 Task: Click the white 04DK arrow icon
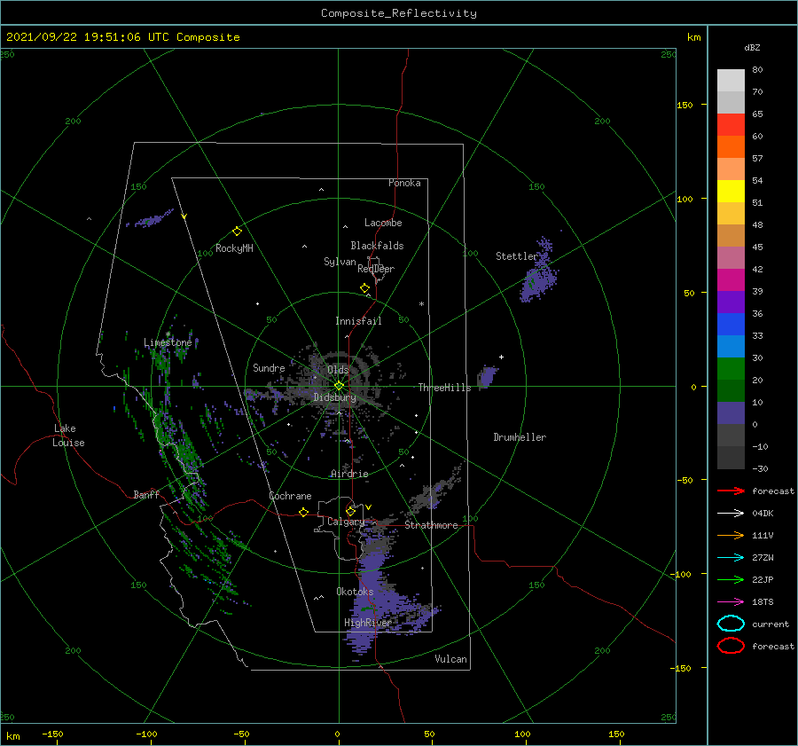[731, 513]
